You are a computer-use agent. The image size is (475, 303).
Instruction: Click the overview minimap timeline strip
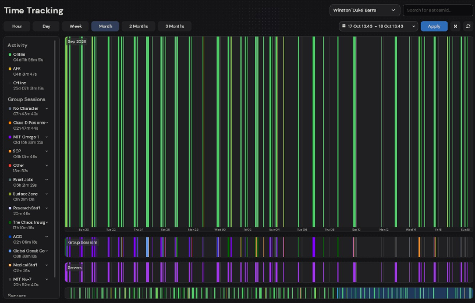[x=269, y=293]
